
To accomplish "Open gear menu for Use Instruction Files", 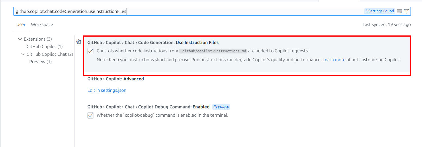I will 79,42.
